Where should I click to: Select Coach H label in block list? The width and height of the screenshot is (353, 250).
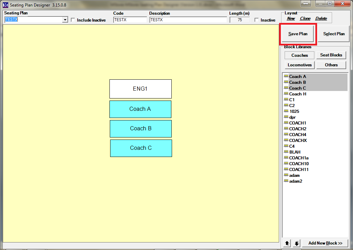click(x=298, y=94)
